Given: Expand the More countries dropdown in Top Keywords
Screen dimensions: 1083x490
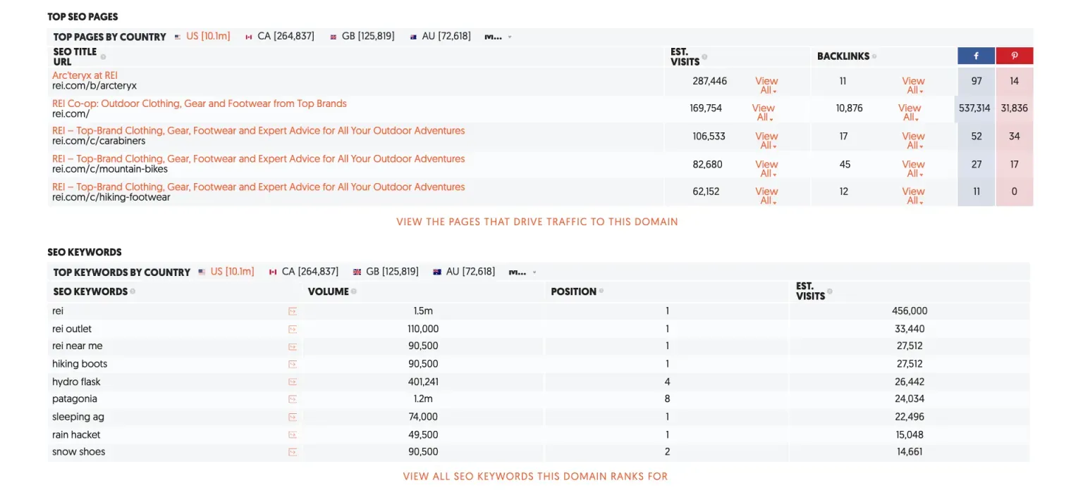Looking at the screenshot, I should point(522,272).
